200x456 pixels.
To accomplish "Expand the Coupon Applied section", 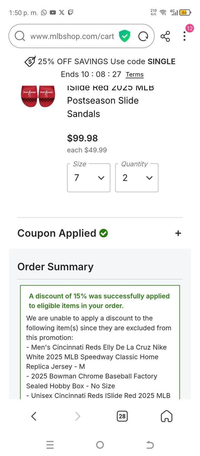I will [178, 233].
